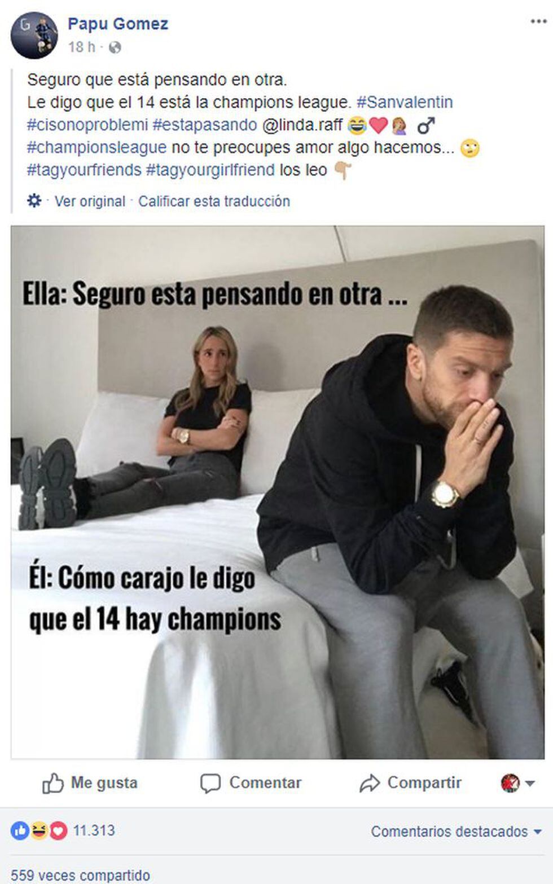553x884 pixels.
Task: Click Papu Gomez's profile picture
Action: coord(34,35)
